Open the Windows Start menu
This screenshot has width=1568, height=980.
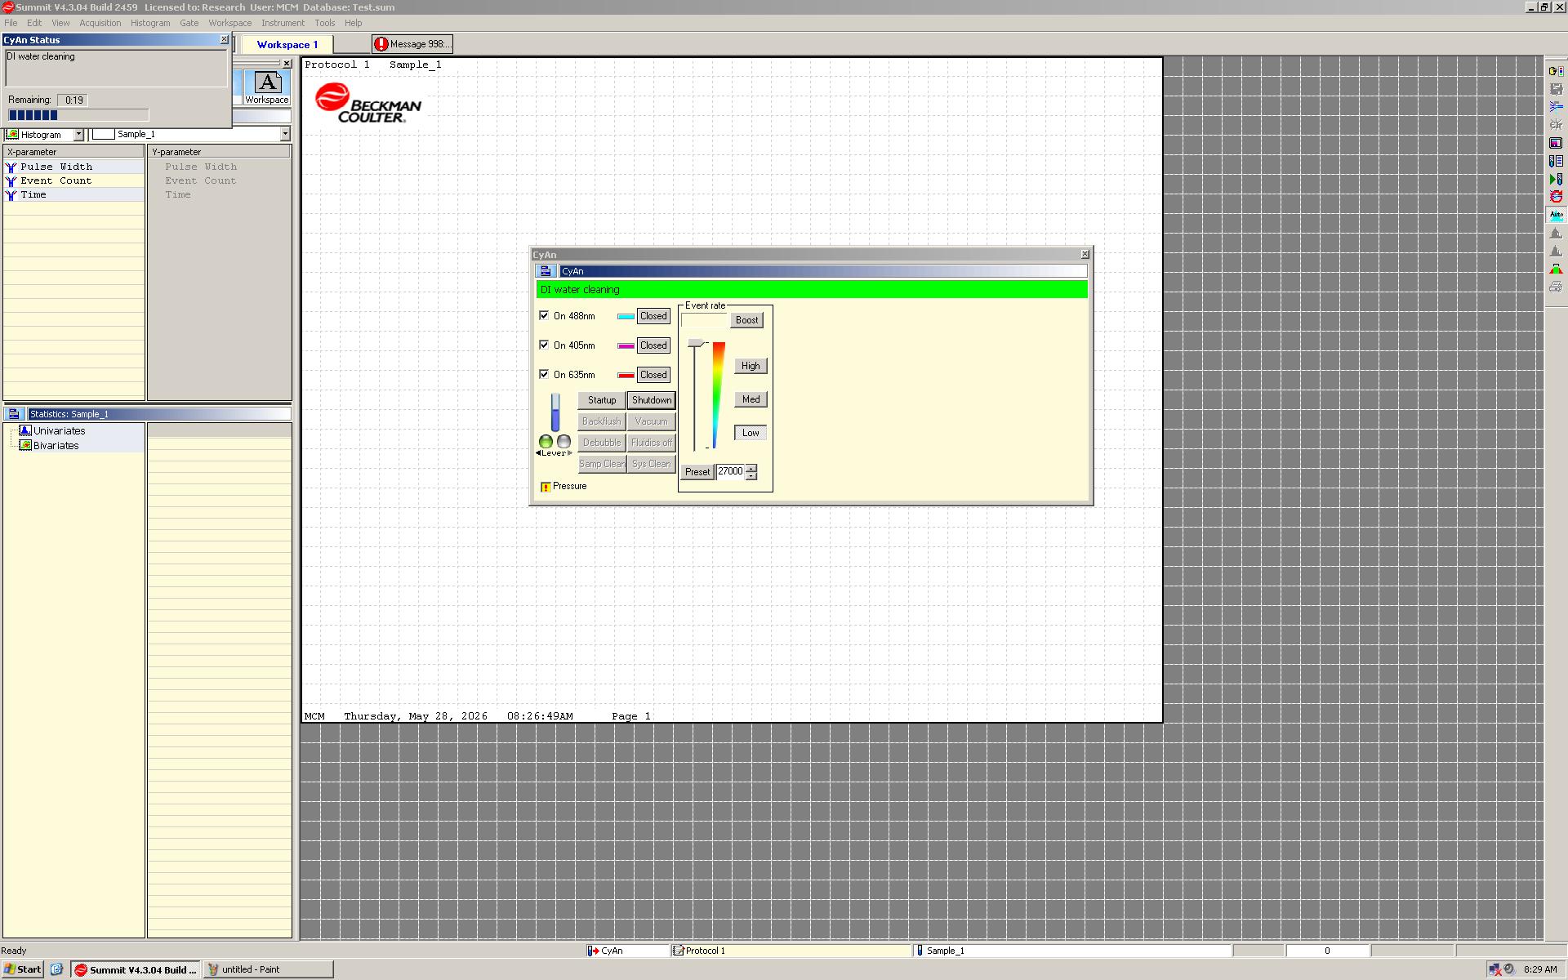click(x=23, y=969)
